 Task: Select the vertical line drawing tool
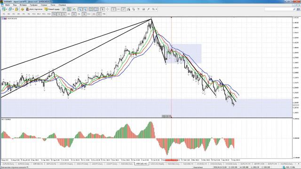[114, 9]
